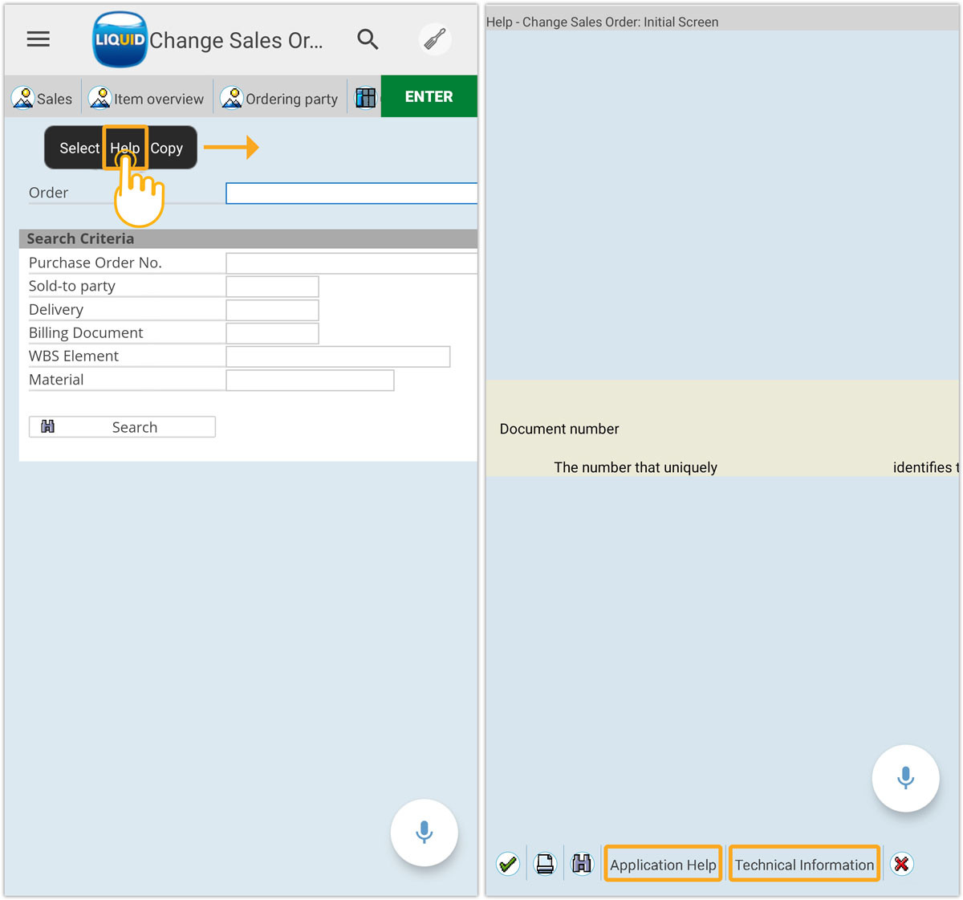The width and height of the screenshot is (963, 900).
Task: Click the Technical Information button
Action: point(804,864)
